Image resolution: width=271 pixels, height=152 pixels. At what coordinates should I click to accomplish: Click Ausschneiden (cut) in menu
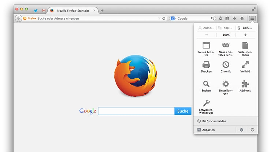pyautogui.click(x=206, y=28)
